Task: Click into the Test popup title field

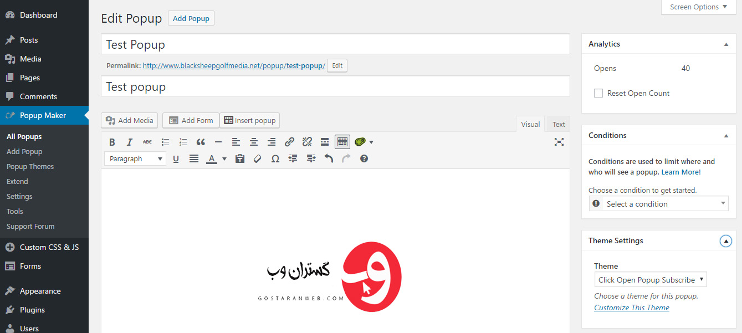Action: pyautogui.click(x=335, y=86)
